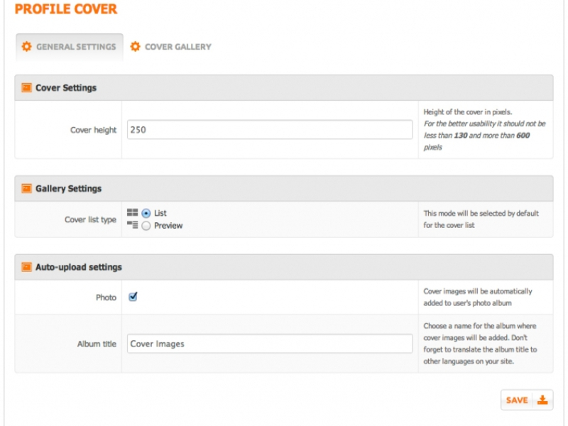
Task: Click the Gallery Settings section icon
Action: tap(26, 189)
